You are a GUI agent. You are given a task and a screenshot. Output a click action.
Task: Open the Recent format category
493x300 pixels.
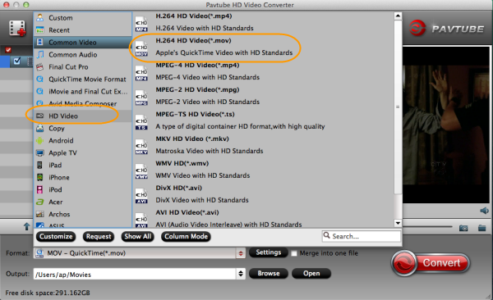(x=83, y=30)
